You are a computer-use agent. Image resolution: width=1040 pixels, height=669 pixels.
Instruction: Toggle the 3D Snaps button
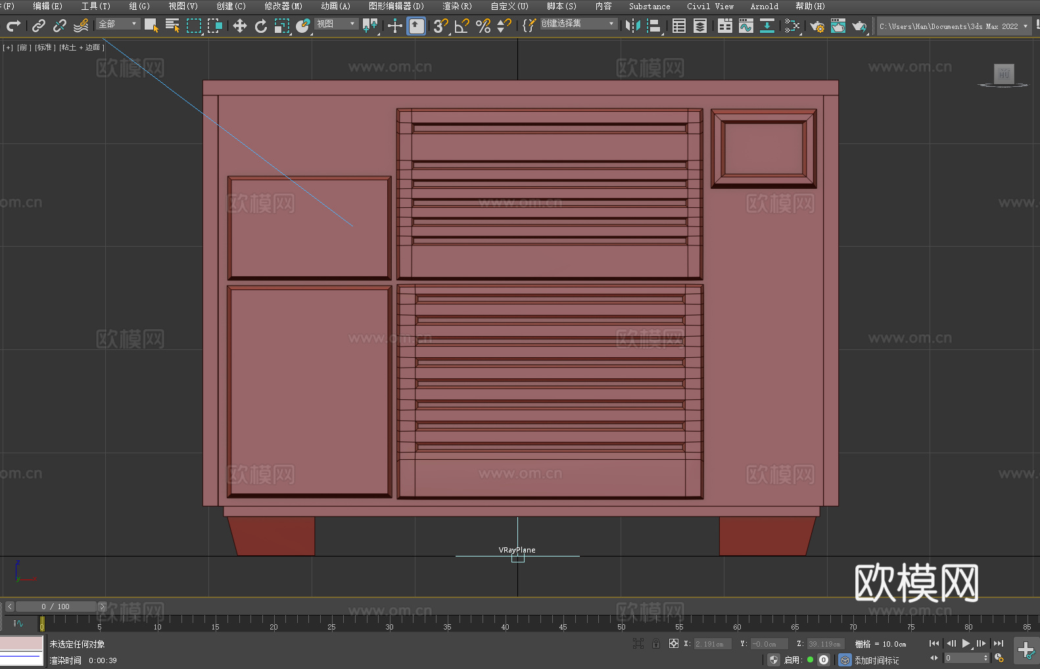[x=441, y=26]
